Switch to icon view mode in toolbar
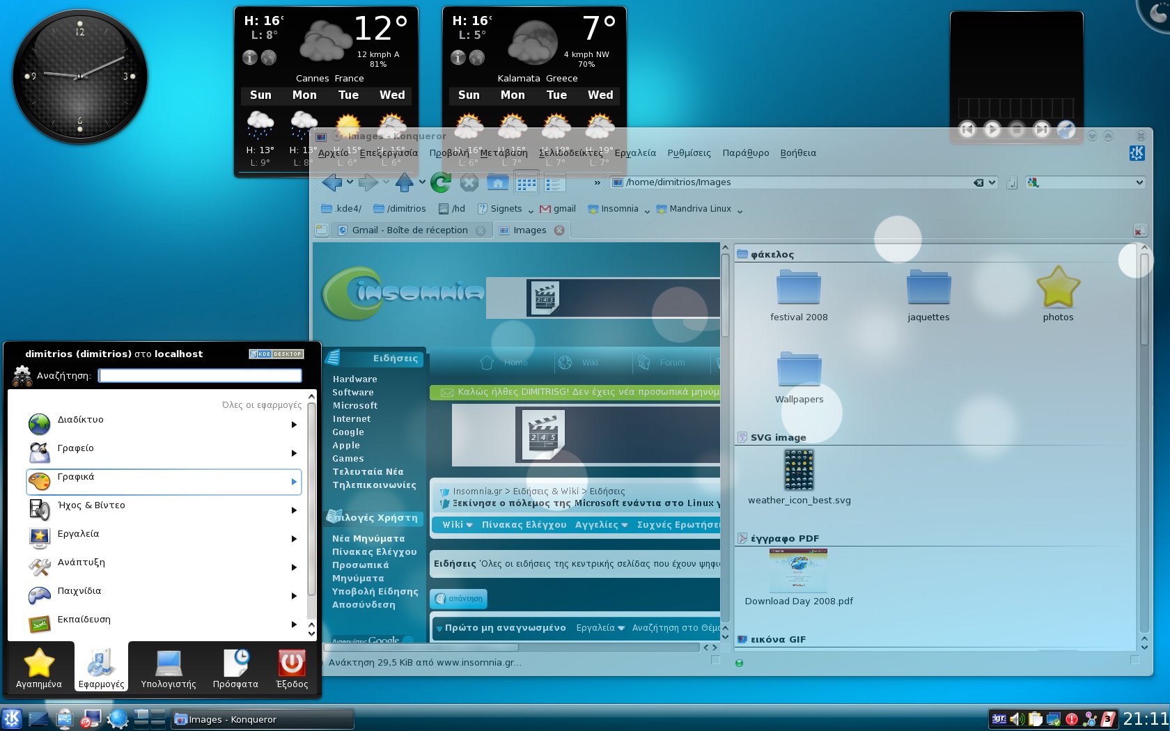The width and height of the screenshot is (1170, 731). point(526,182)
